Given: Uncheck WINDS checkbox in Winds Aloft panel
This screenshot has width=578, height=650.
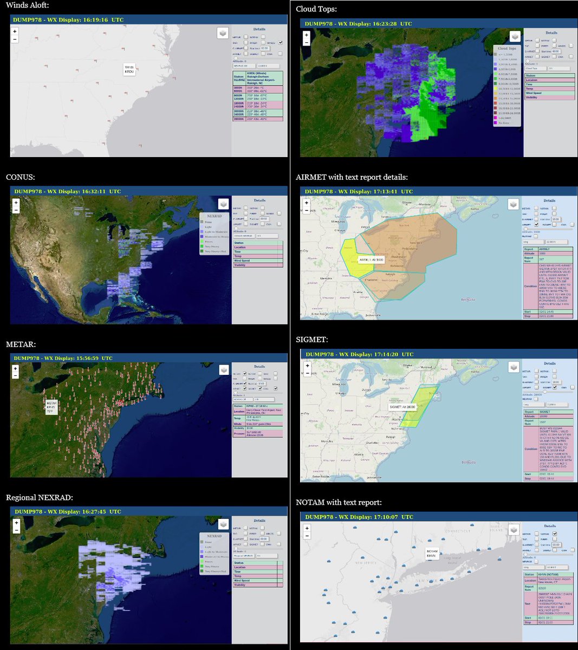Looking at the screenshot, I should coord(280,42).
